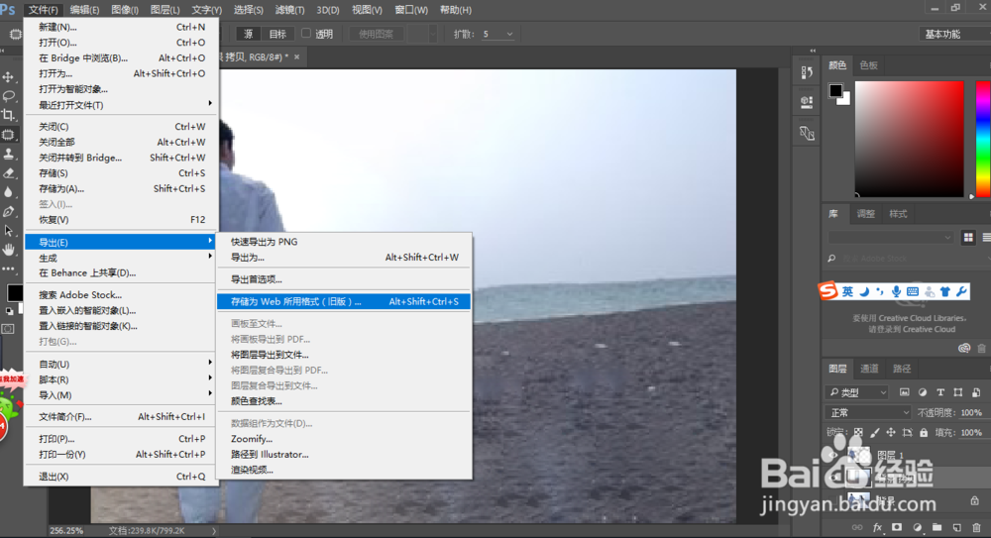Image resolution: width=991 pixels, height=538 pixels.
Task: Create a new layer group folder
Action: 936,527
